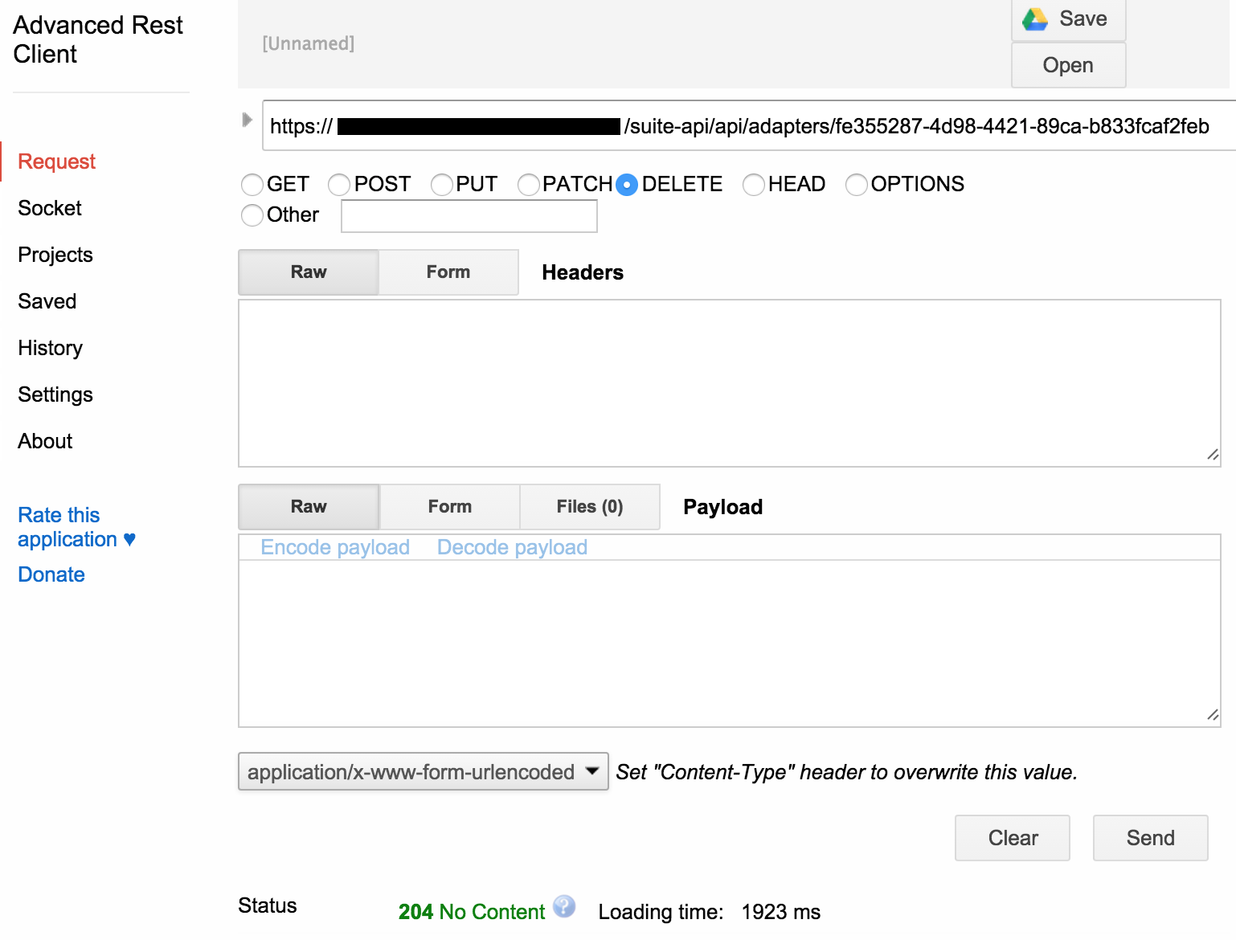Choose the POST request method
Screen dimensions: 1236x940
[x=339, y=185]
